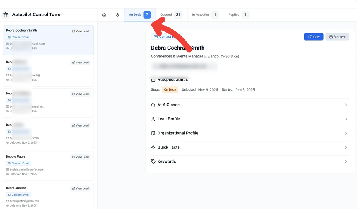Switch to the Queued tab
This screenshot has height=209, width=357.
pos(171,15)
